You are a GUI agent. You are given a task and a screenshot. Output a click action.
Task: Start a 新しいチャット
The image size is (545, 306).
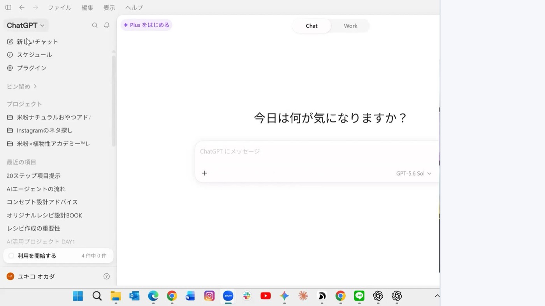(37, 42)
